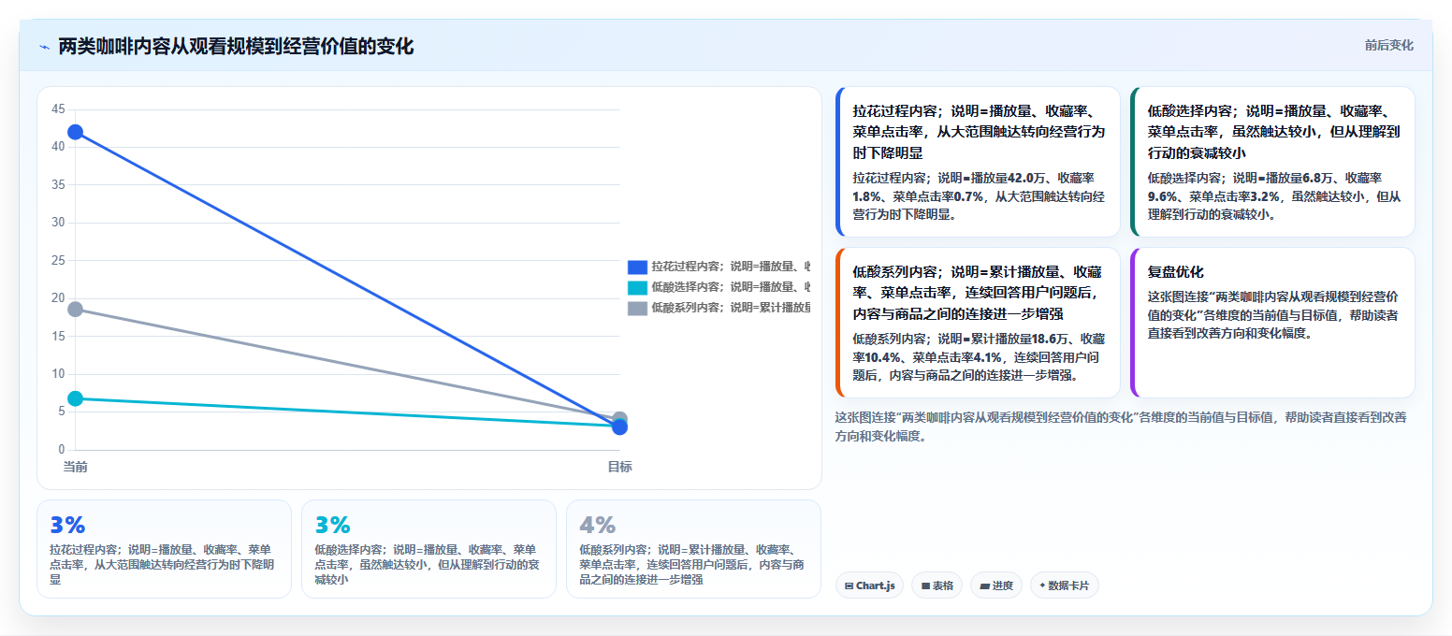Open the 拉花过程内容 description card
The image size is (1452, 636).
point(978,162)
